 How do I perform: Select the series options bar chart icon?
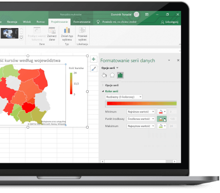point(120,75)
